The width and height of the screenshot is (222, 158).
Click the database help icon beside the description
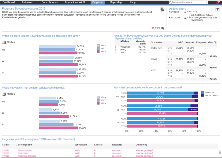[x=162, y=9]
